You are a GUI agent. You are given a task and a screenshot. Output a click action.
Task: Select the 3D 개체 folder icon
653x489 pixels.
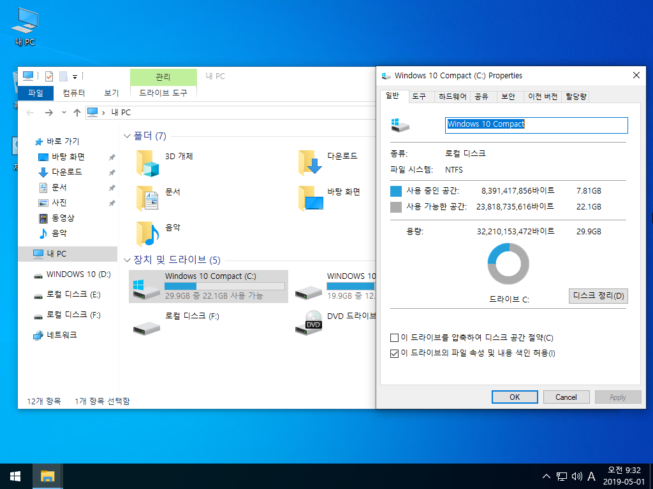pos(147,164)
